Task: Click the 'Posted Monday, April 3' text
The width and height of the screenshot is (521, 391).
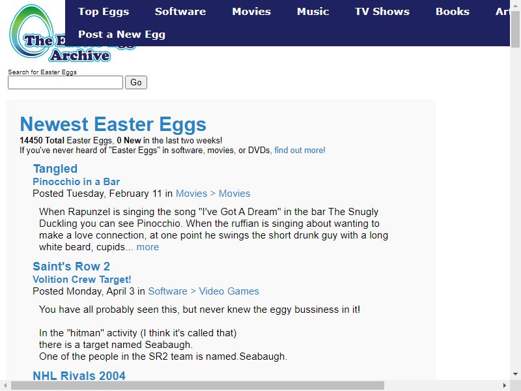Action: (x=83, y=291)
